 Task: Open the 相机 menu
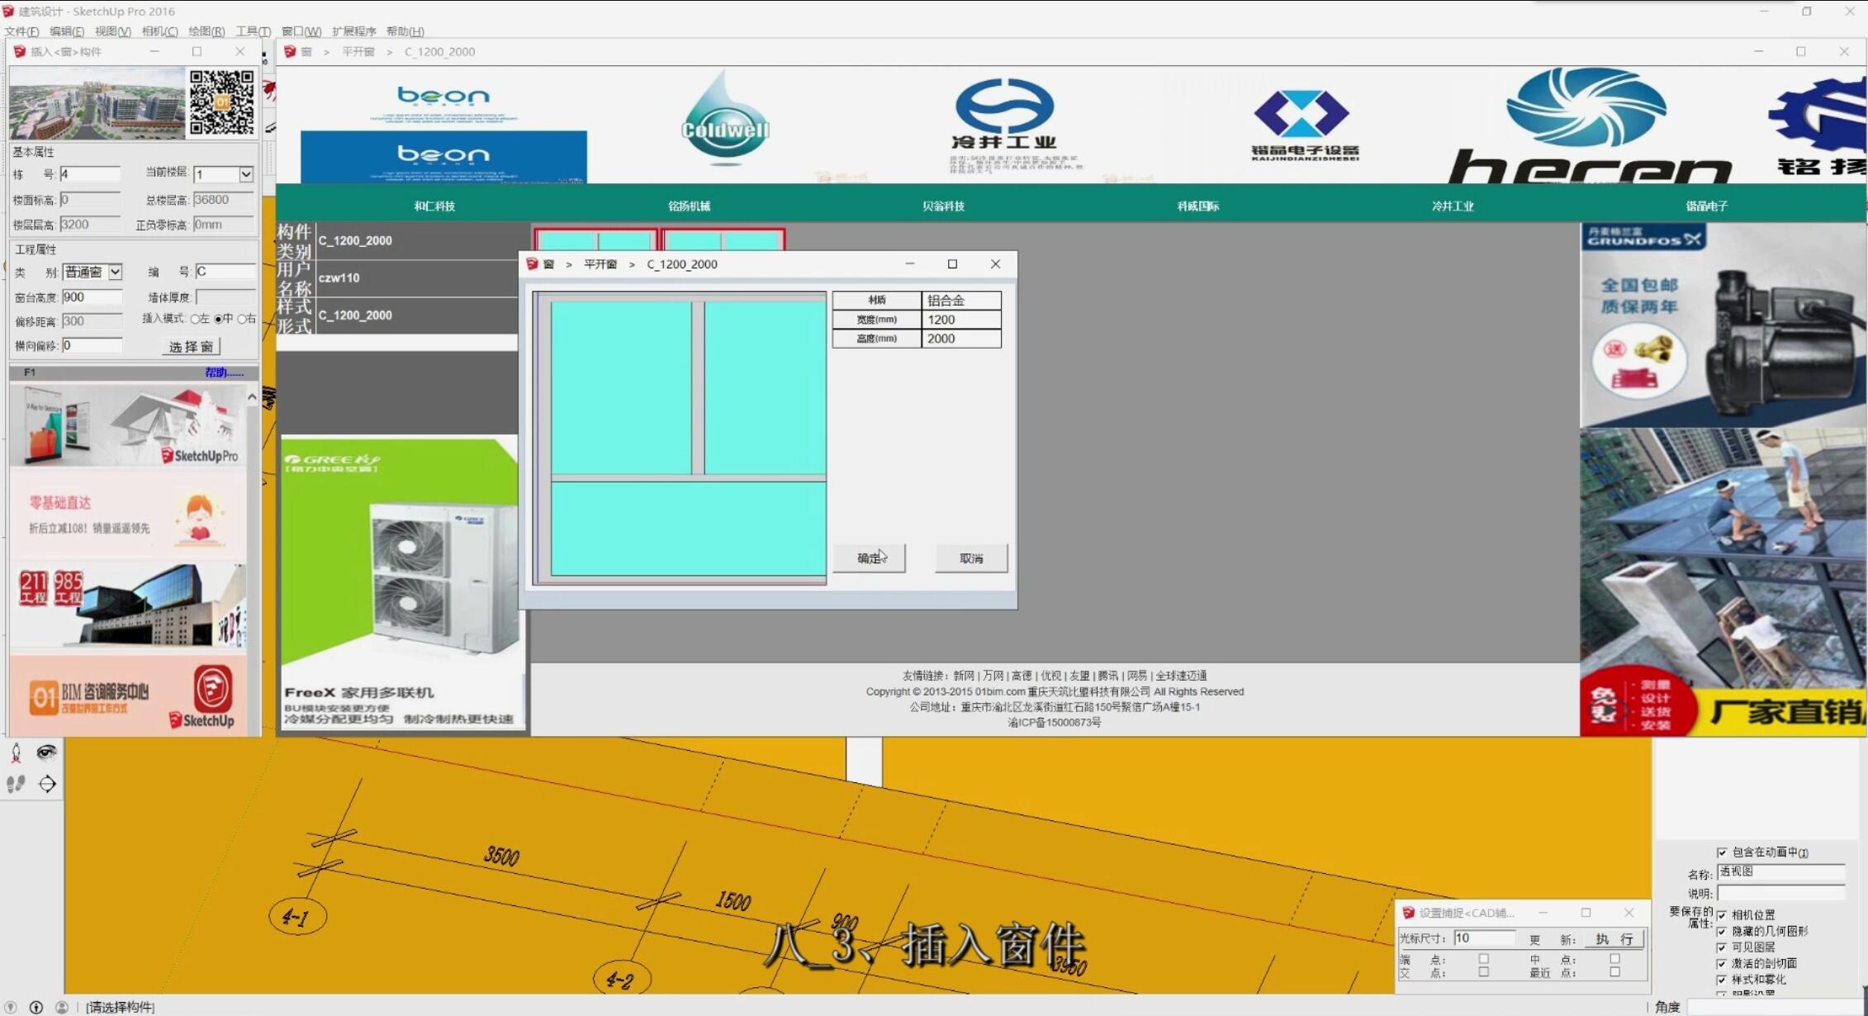[159, 31]
